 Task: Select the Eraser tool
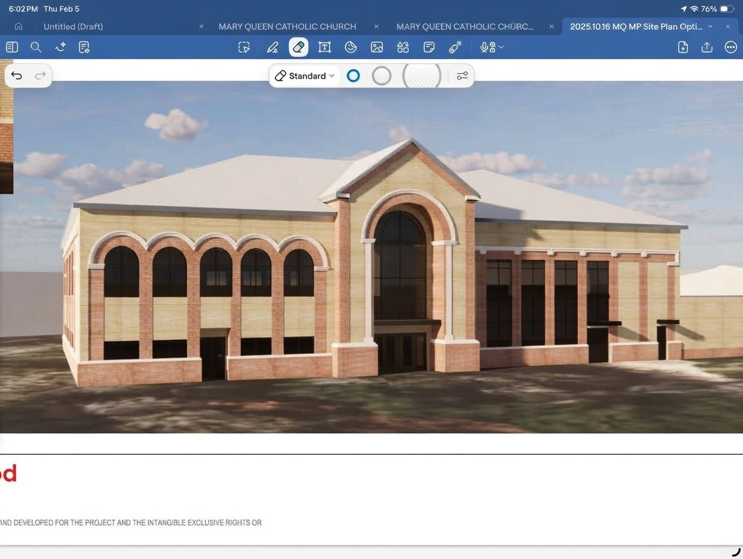pos(298,47)
